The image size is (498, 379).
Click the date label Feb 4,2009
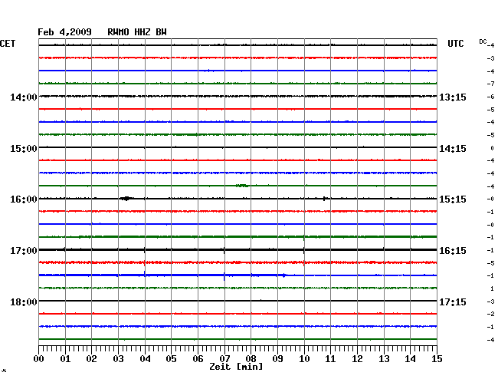pyautogui.click(x=65, y=32)
